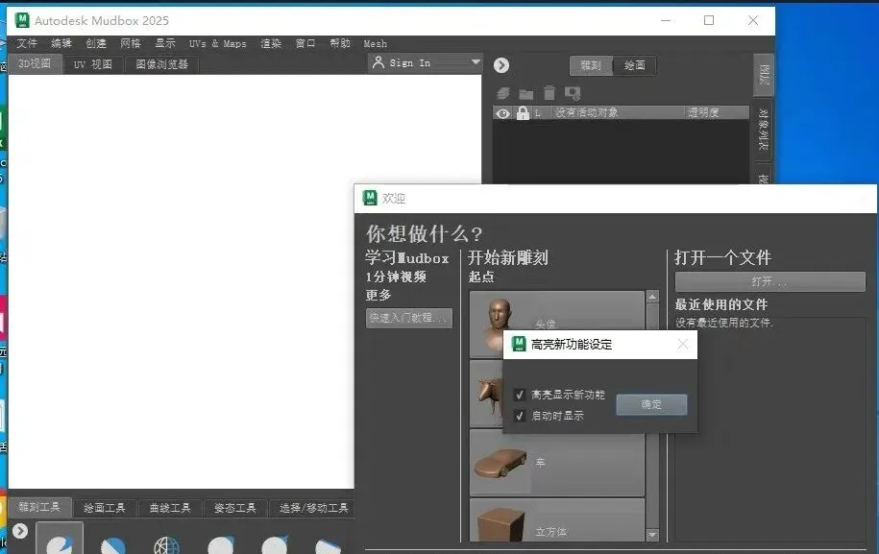The image size is (879, 554).
Task: Click the Mudbox logo in 高亮新功能设定 dialog
Action: [x=519, y=344]
